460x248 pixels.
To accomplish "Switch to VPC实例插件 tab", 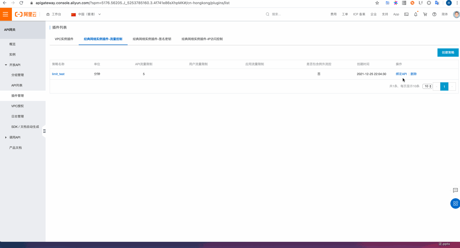I will point(64,39).
